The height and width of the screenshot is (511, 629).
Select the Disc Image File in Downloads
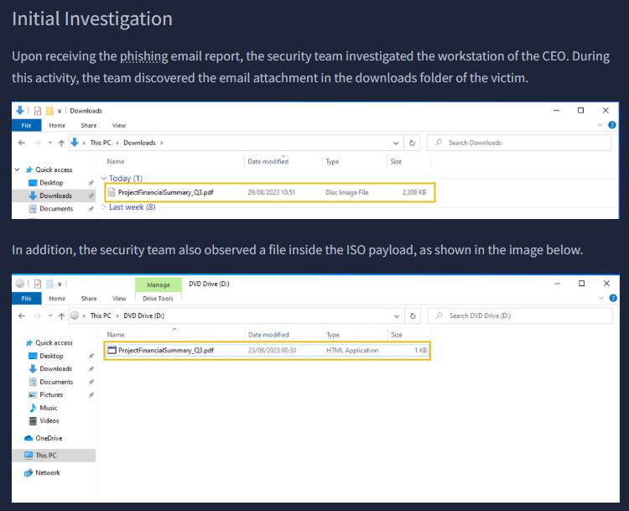pyautogui.click(x=165, y=192)
